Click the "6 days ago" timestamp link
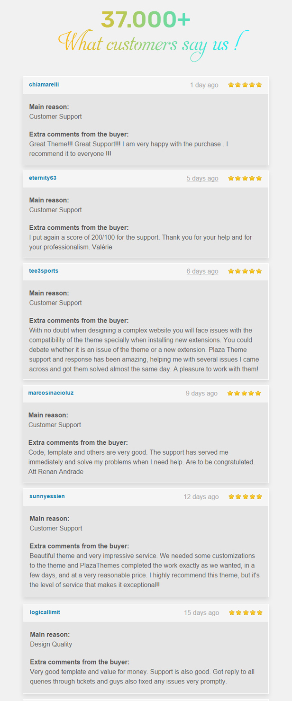This screenshot has height=701, width=292. tap(202, 271)
